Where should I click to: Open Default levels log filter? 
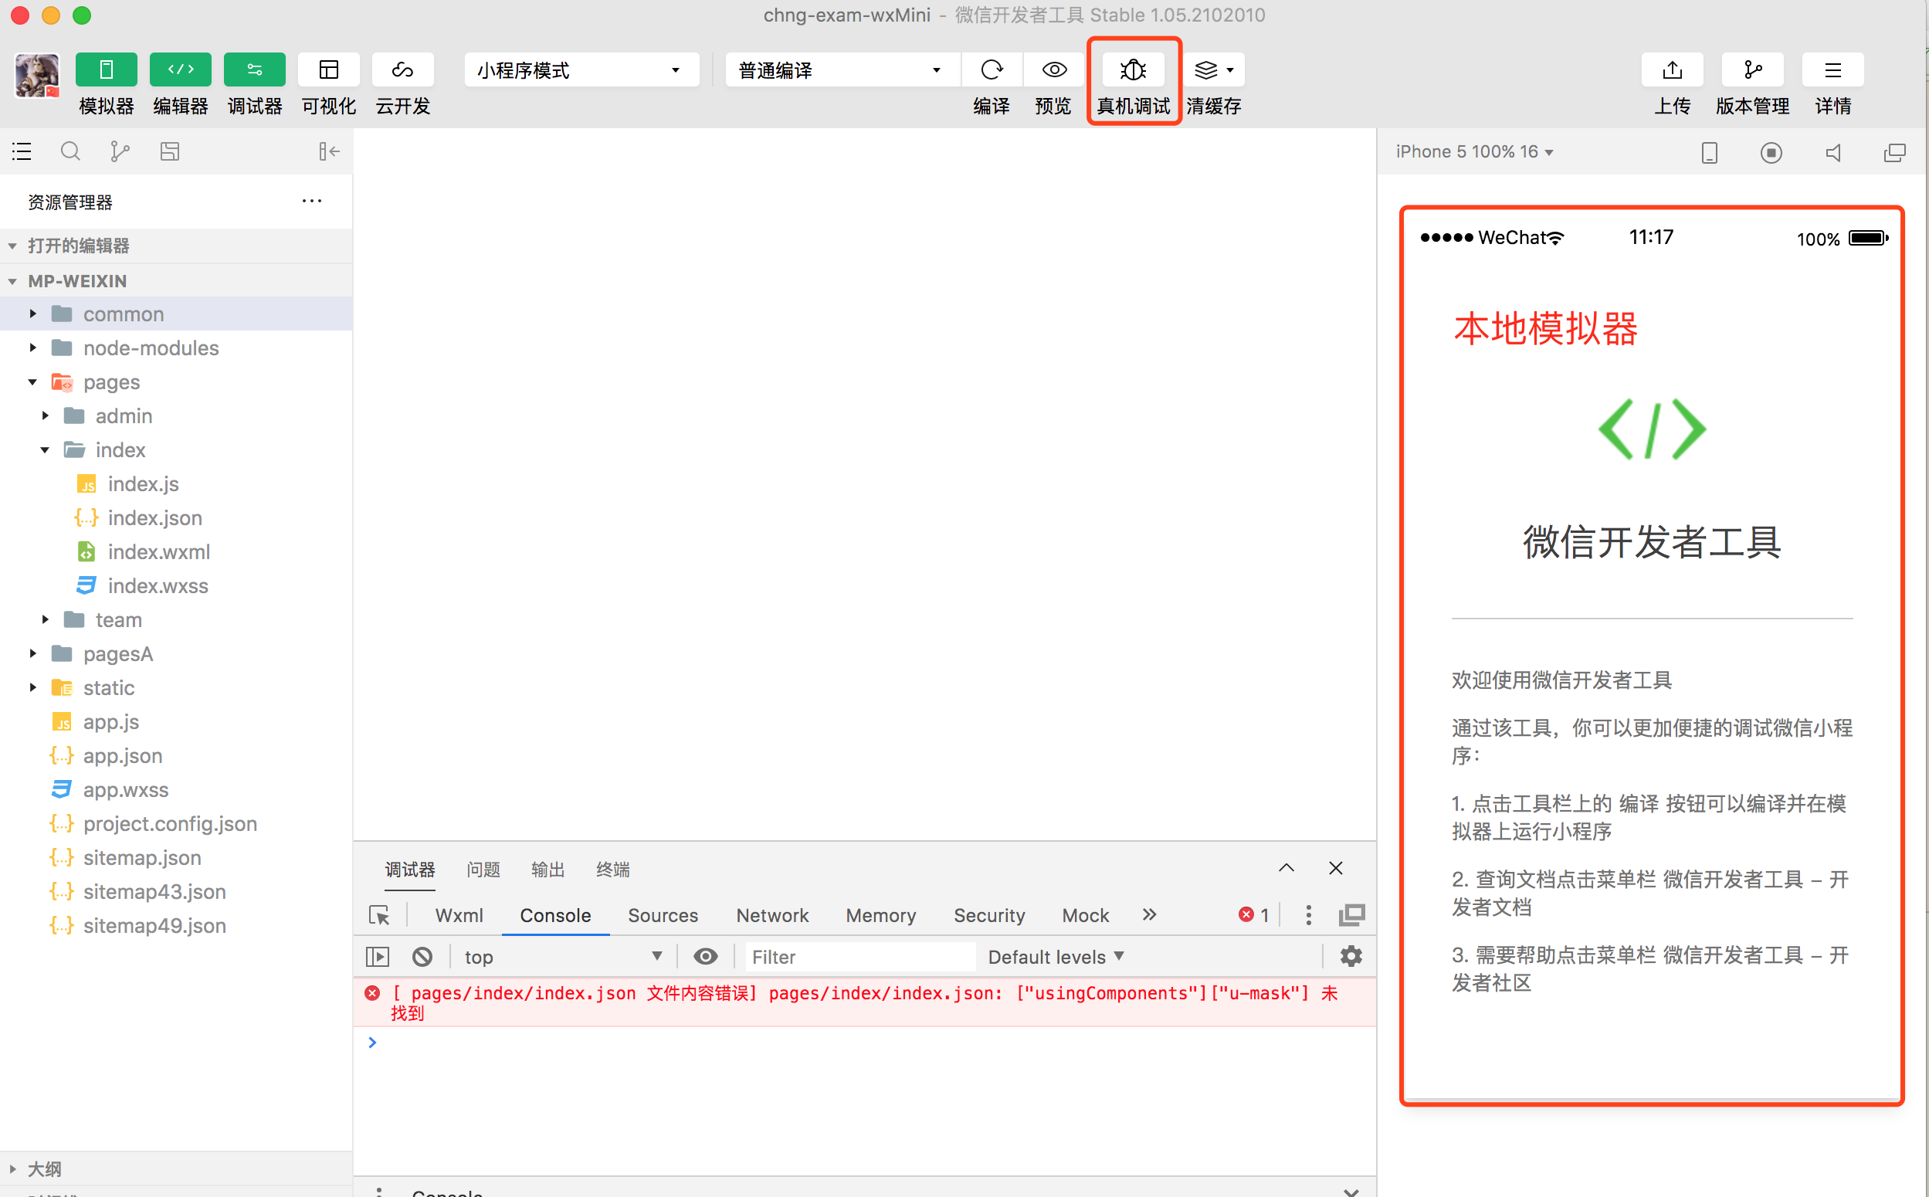point(1055,956)
